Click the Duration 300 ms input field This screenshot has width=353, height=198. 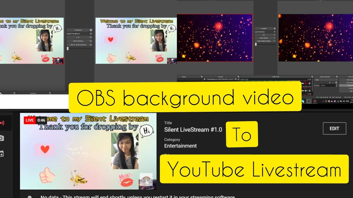[327, 86]
